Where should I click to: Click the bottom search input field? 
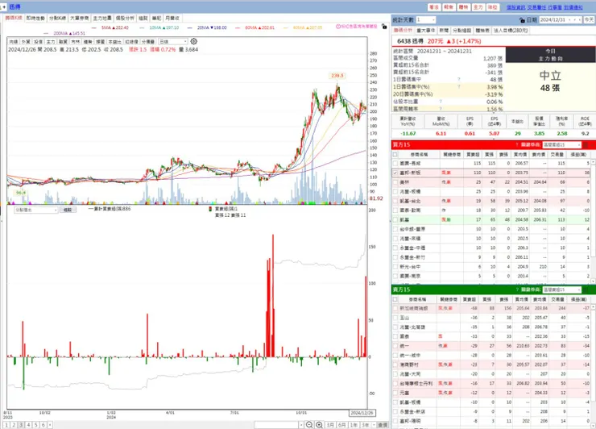coord(276,425)
